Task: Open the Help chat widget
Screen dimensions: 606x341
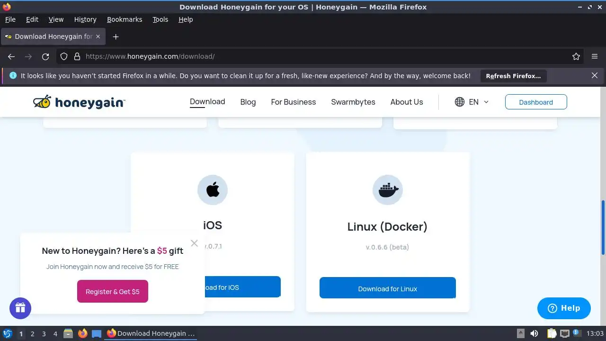Action: [x=564, y=308]
